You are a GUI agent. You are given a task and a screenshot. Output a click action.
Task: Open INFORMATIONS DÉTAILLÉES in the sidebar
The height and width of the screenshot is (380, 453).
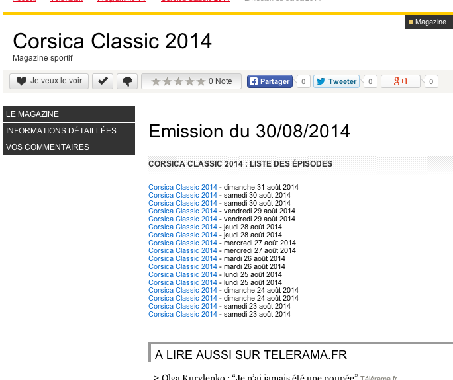[69, 131]
